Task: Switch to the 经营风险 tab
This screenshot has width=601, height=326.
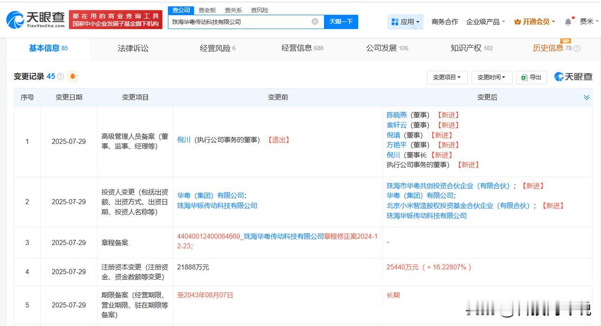Action: tap(218, 48)
